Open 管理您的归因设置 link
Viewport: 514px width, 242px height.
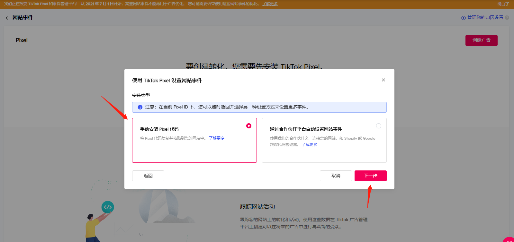tap(485, 18)
